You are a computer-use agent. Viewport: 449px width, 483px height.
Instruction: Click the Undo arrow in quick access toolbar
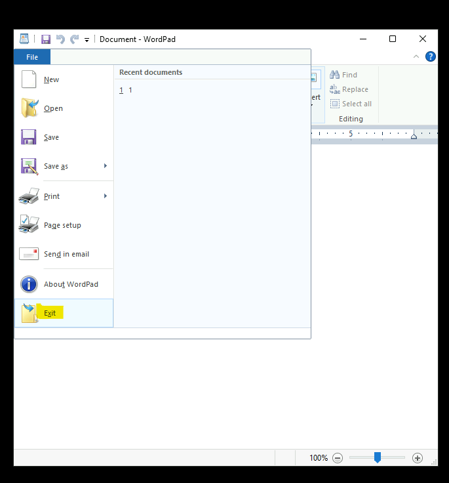pyautogui.click(x=60, y=39)
